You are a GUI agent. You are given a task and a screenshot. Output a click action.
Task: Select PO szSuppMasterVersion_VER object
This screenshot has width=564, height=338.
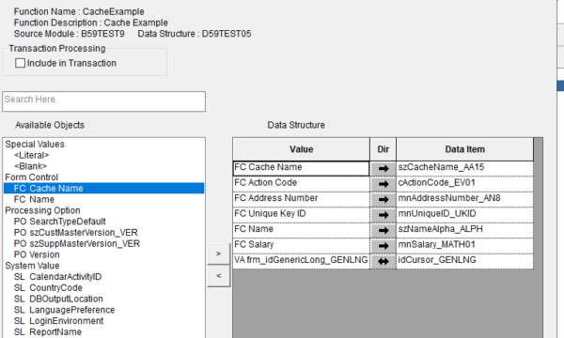pyautogui.click(x=77, y=243)
